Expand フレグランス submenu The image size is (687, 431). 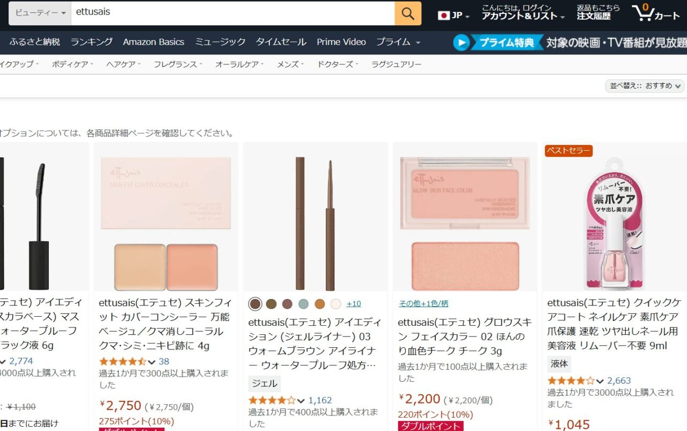click(178, 64)
